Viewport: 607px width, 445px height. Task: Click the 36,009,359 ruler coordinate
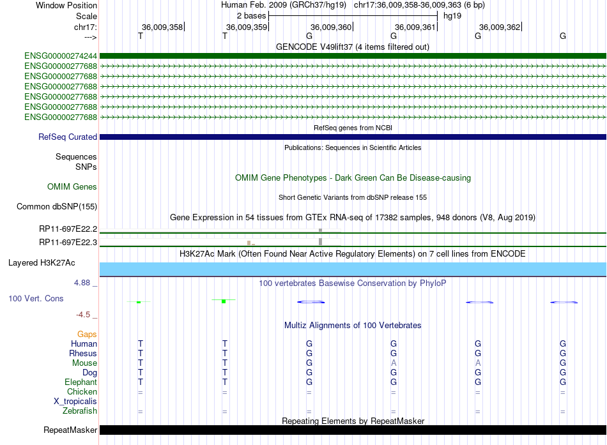(247, 27)
